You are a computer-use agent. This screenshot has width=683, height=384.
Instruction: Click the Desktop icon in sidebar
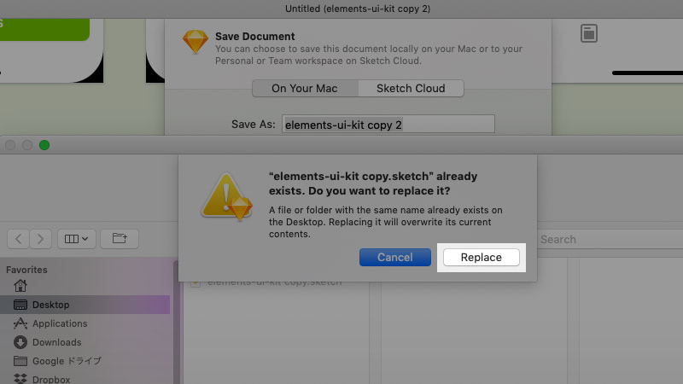tap(20, 305)
